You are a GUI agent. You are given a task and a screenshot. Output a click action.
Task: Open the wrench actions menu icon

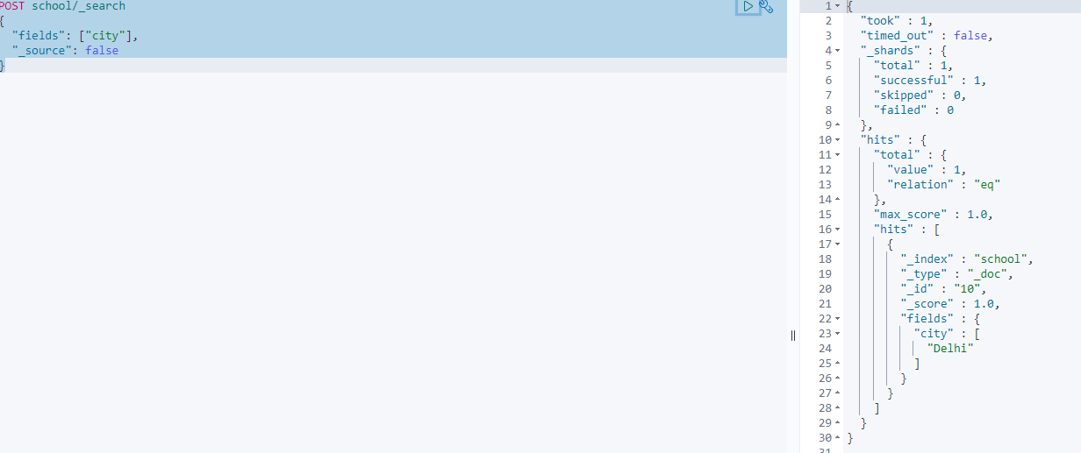(766, 7)
